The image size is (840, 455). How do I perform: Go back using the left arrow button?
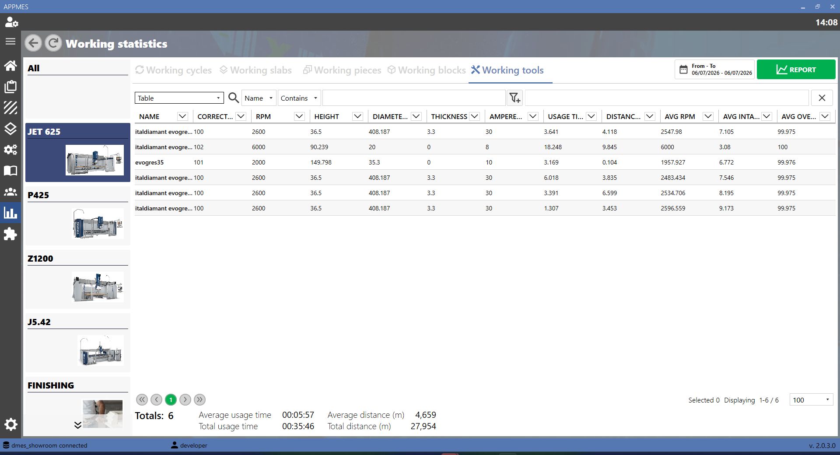33,43
